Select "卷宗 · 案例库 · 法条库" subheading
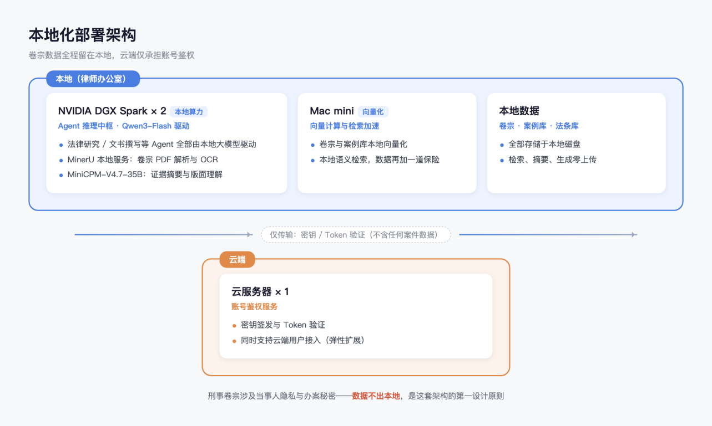Screen dimensions: 712x426 539,126
